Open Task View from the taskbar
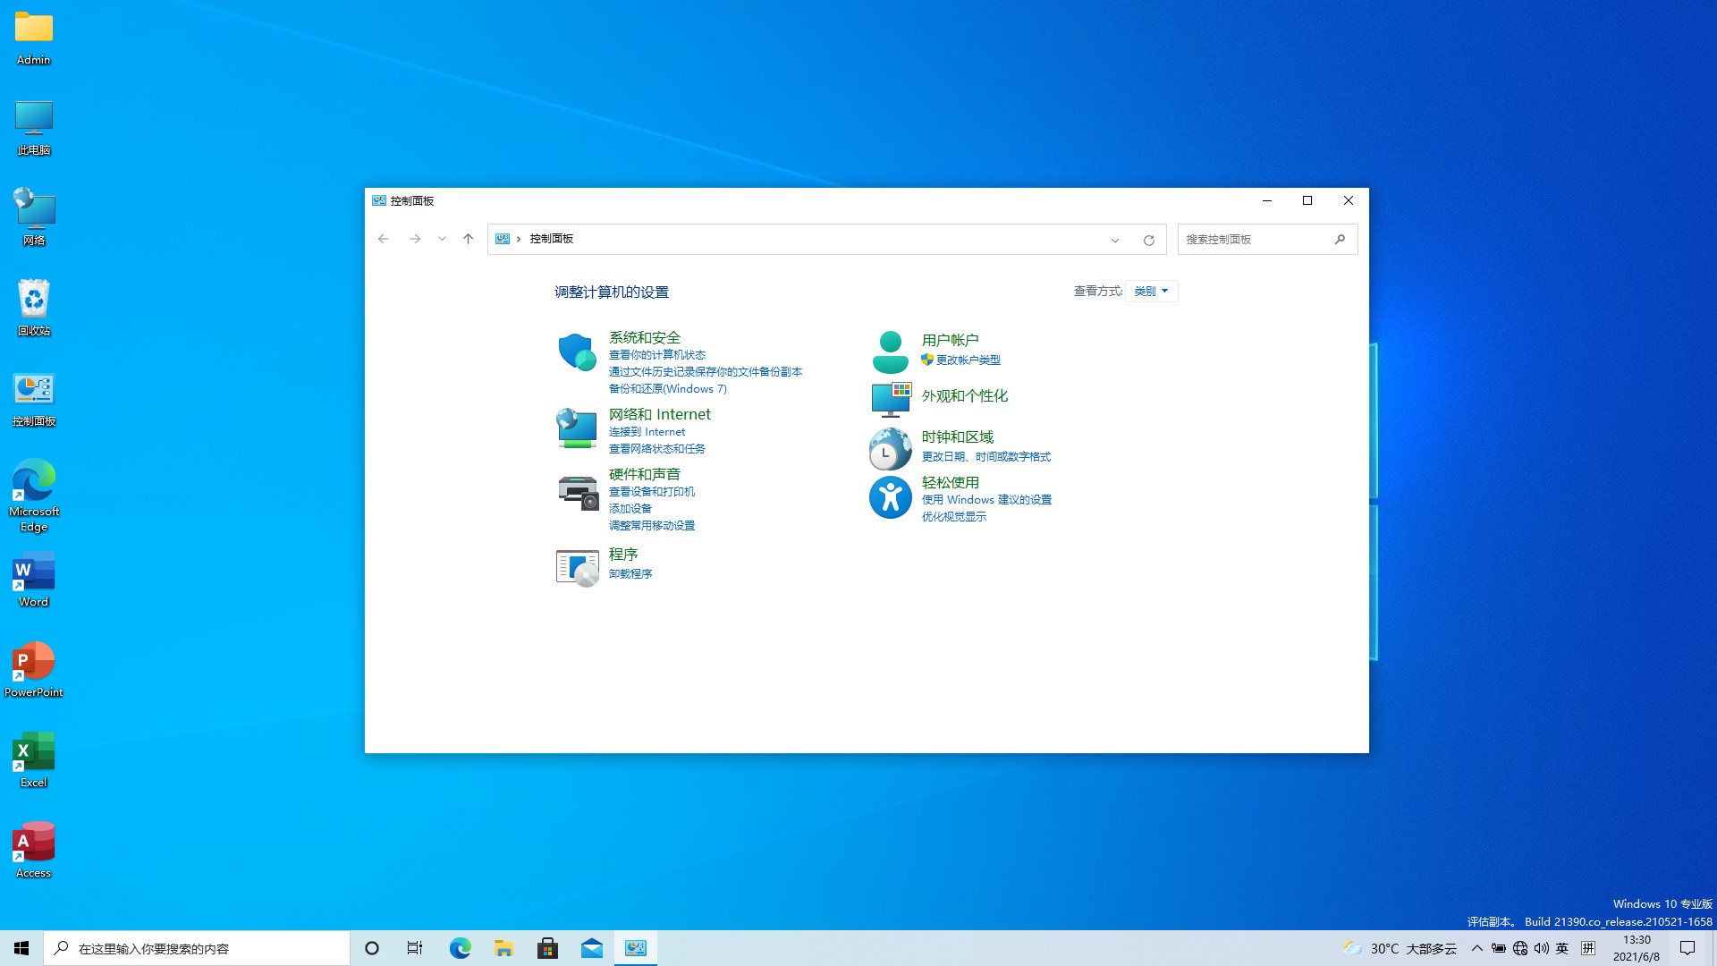The height and width of the screenshot is (966, 1717). click(x=414, y=948)
